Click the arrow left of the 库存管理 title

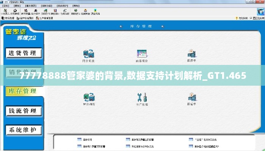(121, 26)
